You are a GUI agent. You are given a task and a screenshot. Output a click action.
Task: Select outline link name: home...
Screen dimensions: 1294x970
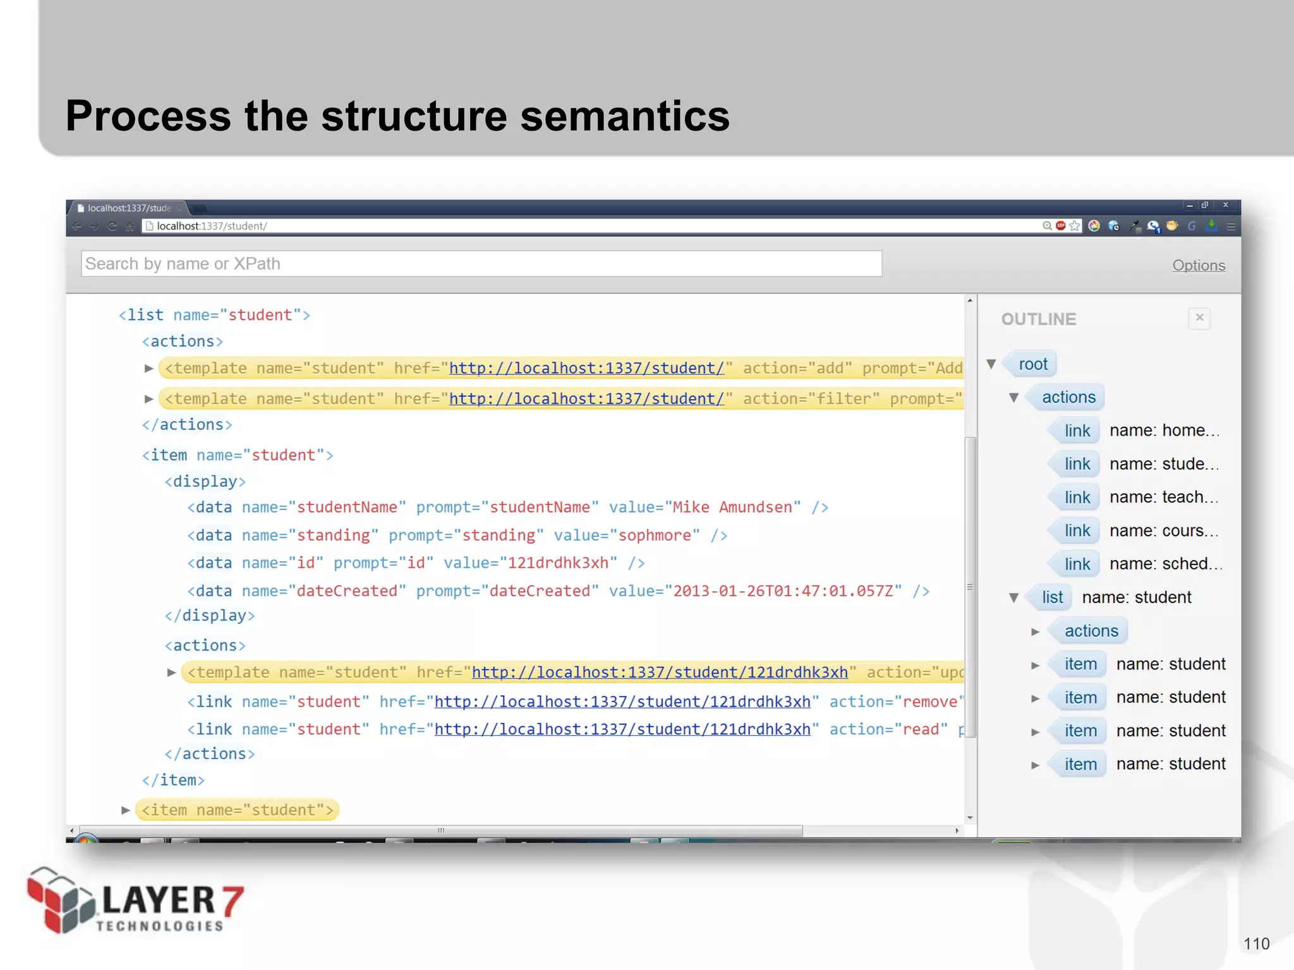click(x=1134, y=431)
